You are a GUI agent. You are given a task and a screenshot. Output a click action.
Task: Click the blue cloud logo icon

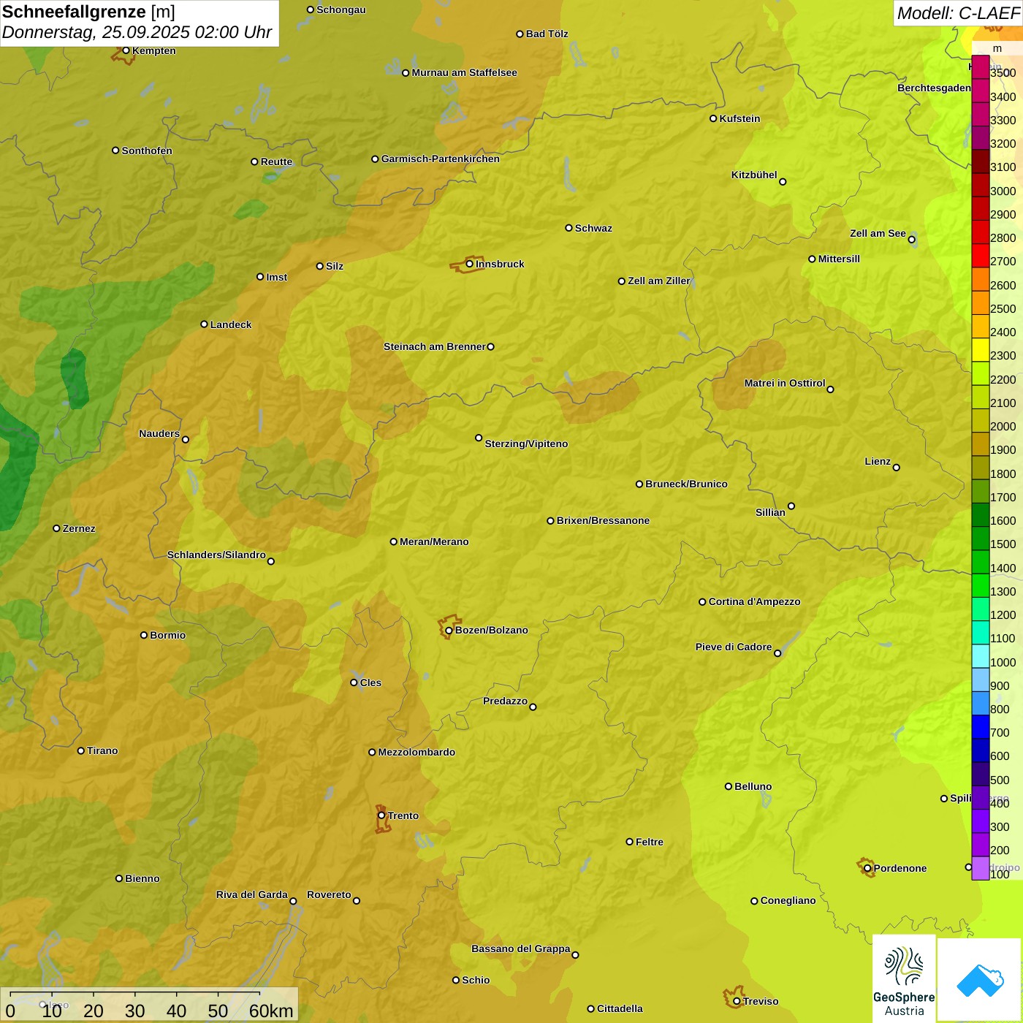coord(979,980)
